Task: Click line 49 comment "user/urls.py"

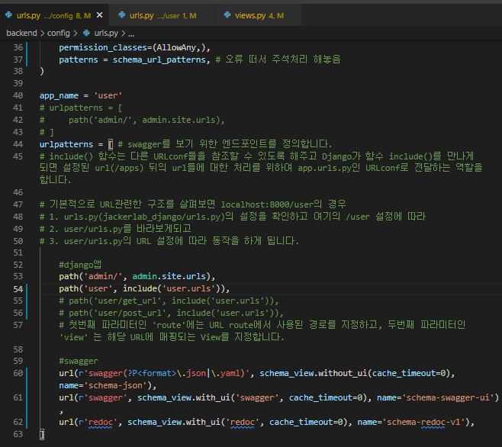Action: point(93,229)
